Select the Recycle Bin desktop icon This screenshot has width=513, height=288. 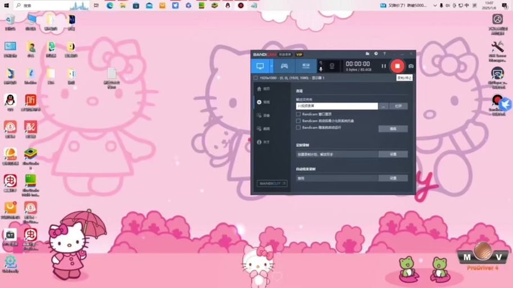(10, 22)
